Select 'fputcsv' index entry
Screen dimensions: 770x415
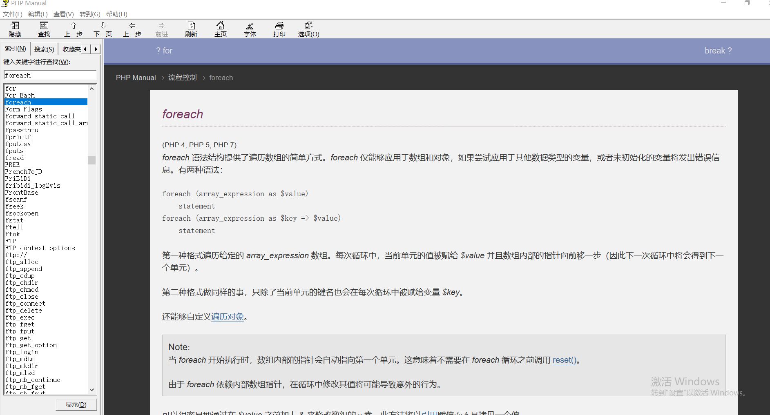coord(18,144)
